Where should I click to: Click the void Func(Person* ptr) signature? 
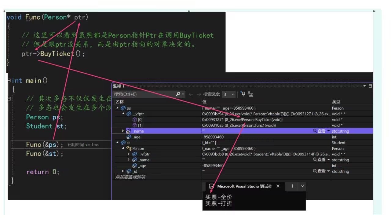(x=47, y=17)
